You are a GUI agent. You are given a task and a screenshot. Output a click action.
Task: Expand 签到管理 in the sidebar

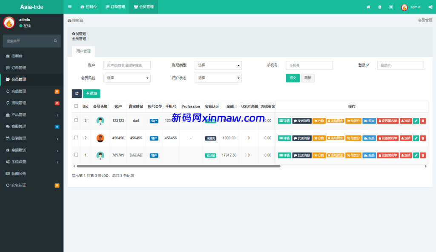point(32,138)
